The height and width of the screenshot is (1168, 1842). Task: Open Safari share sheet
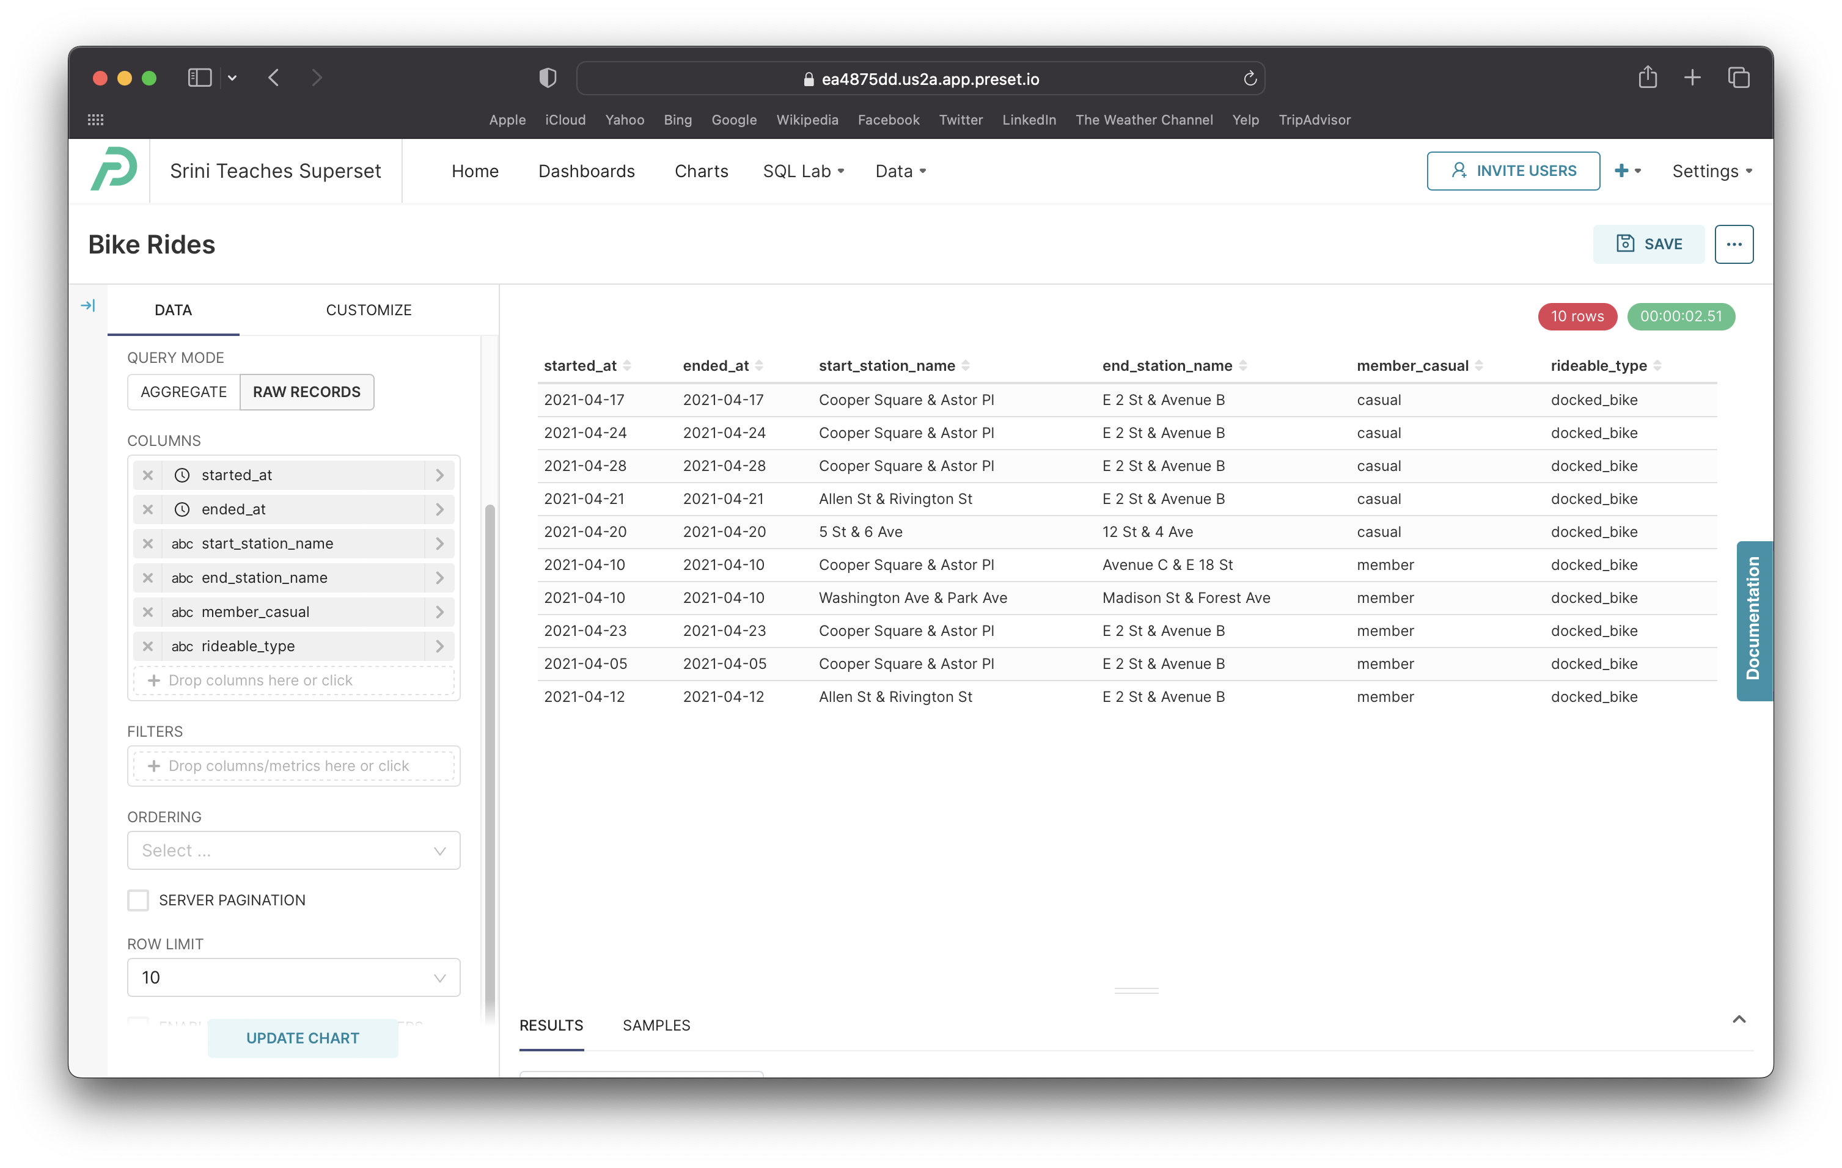[x=1648, y=77]
